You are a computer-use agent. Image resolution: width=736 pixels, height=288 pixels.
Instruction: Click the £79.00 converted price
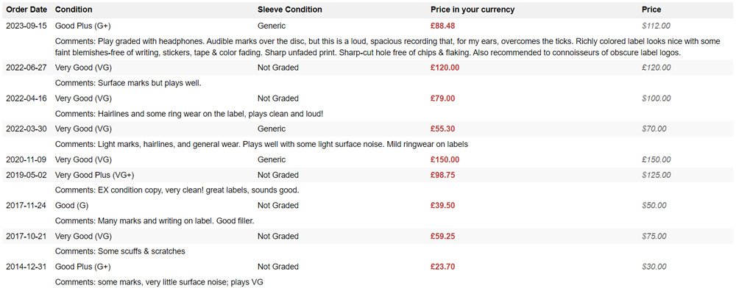[x=442, y=98]
